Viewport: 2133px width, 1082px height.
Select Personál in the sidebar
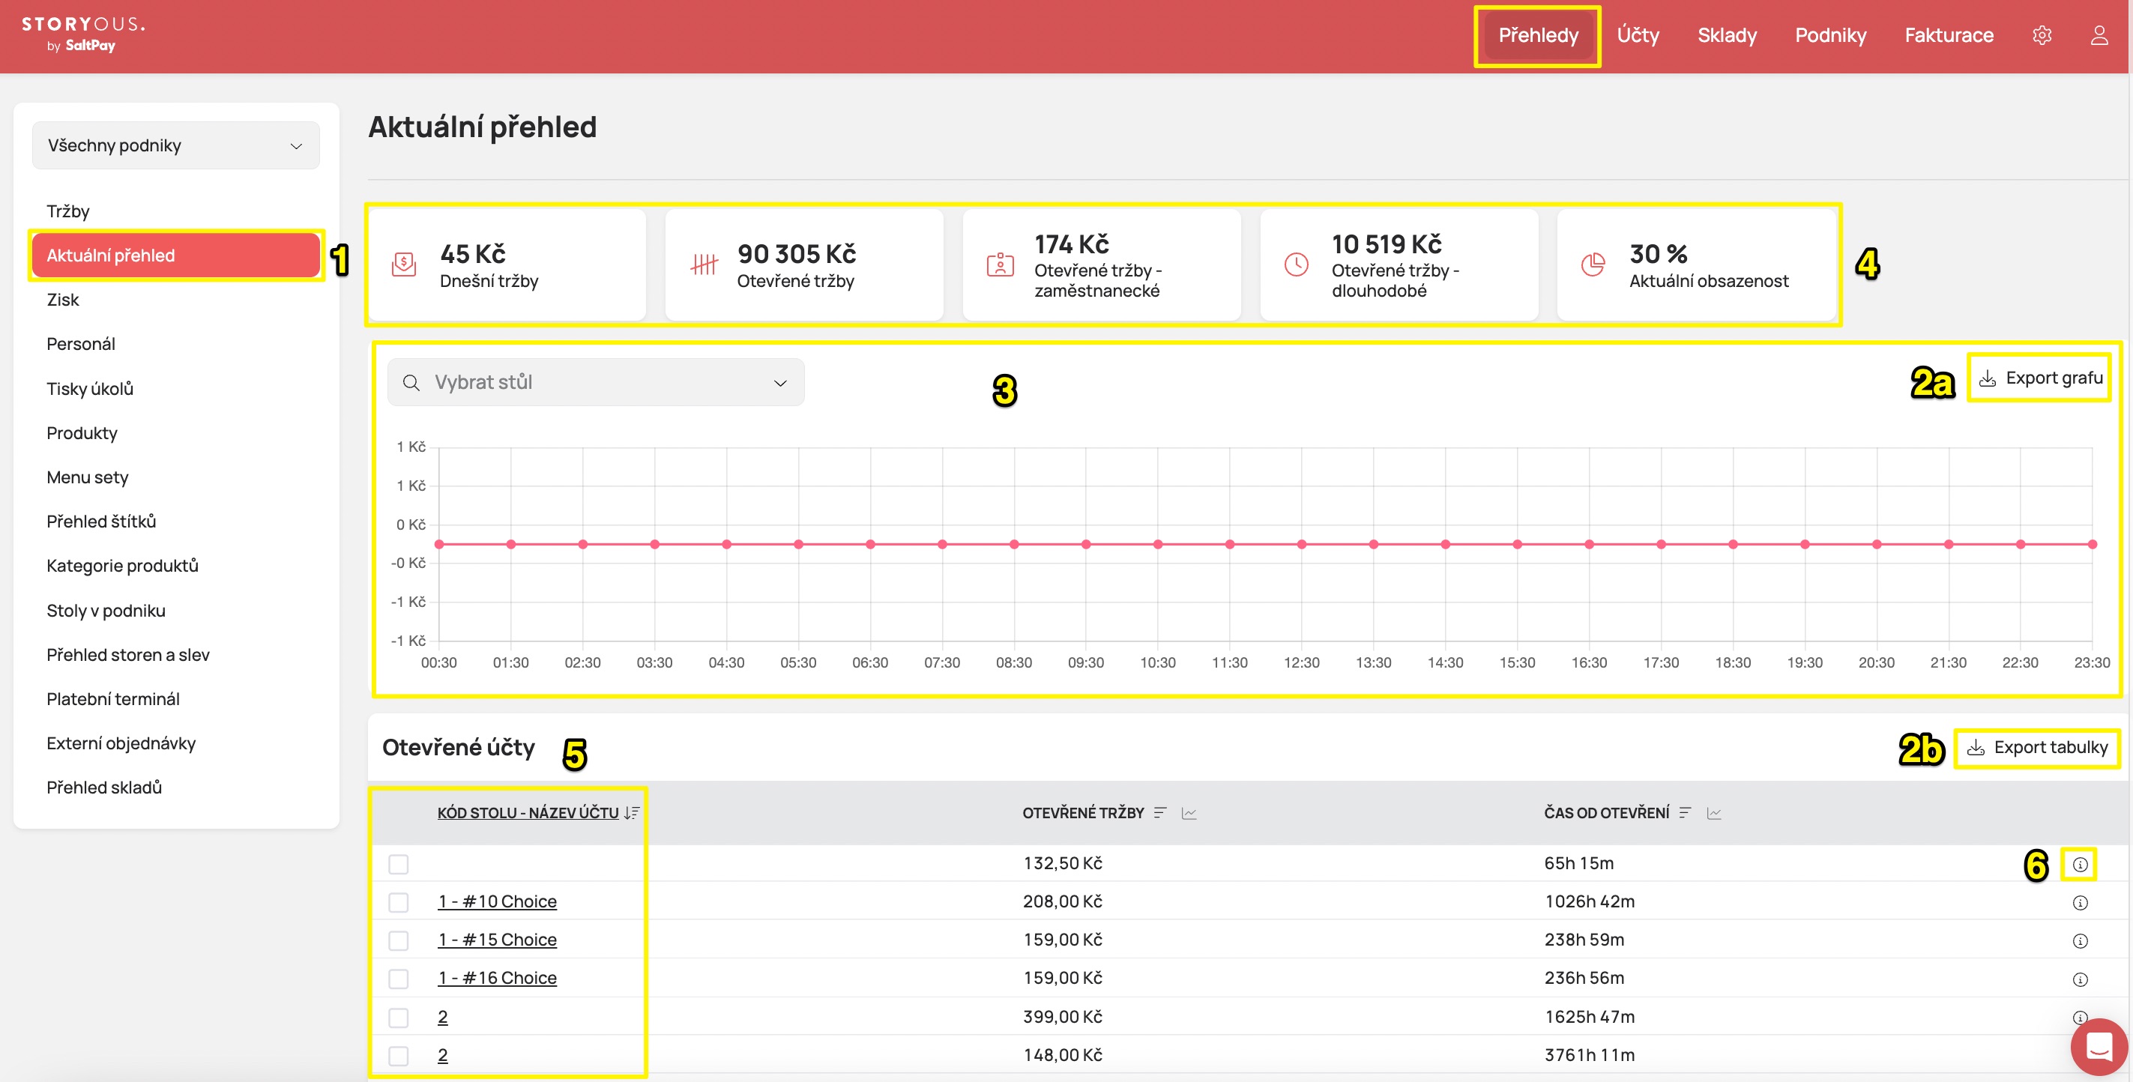pos(80,344)
